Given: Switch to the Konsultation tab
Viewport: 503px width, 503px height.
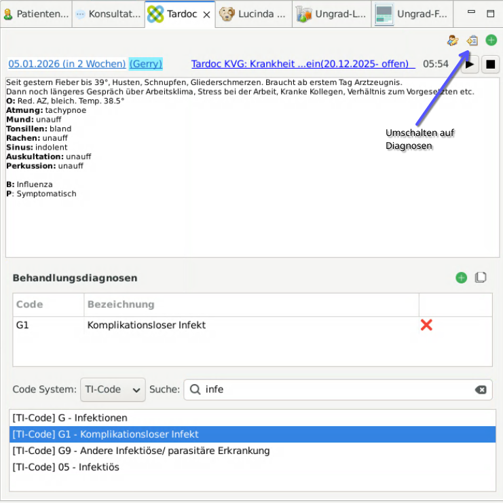Looking at the screenshot, I should tap(109, 14).
